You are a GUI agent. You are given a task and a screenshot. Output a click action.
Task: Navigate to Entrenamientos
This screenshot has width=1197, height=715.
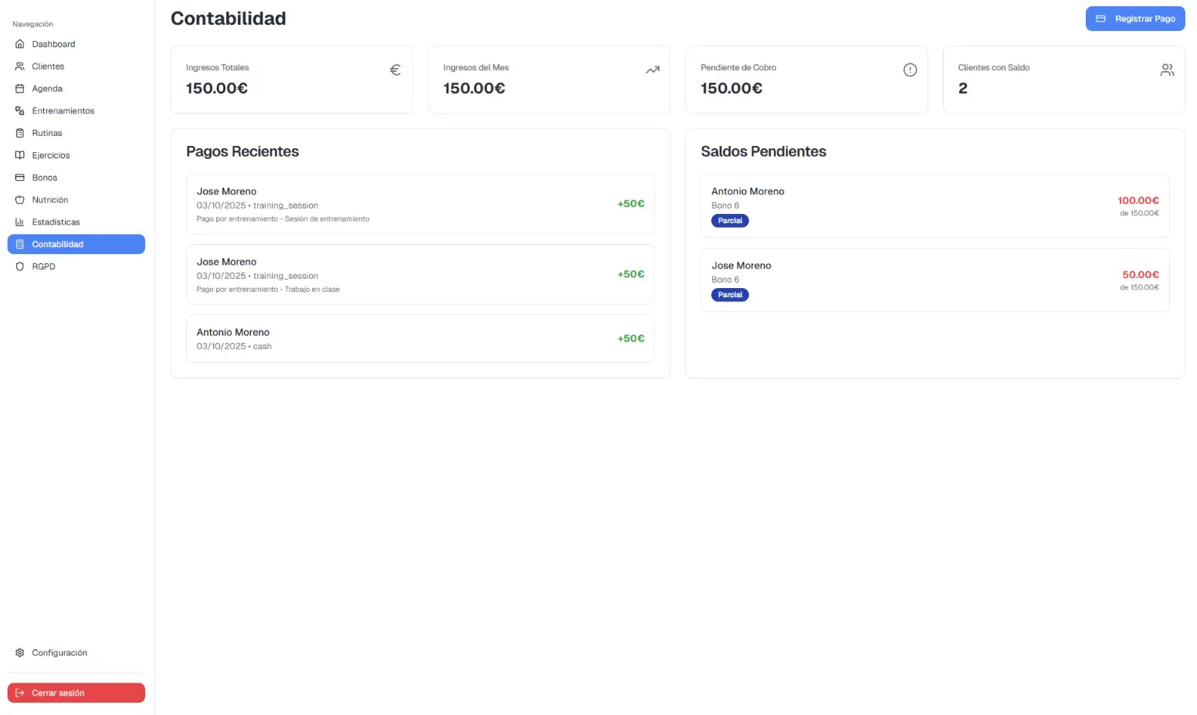(76, 111)
